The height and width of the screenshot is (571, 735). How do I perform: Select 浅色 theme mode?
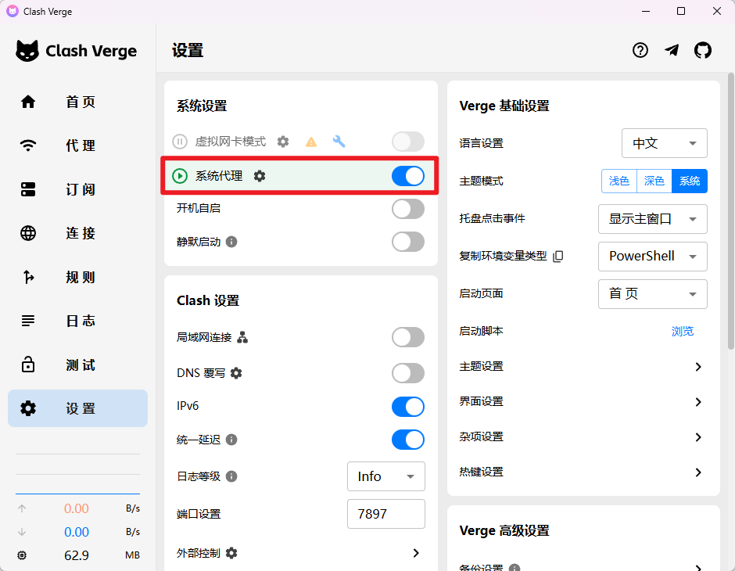619,181
